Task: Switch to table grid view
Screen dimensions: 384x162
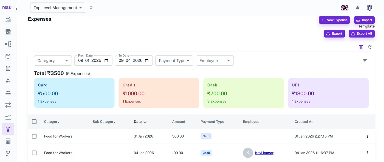Action: point(361,47)
